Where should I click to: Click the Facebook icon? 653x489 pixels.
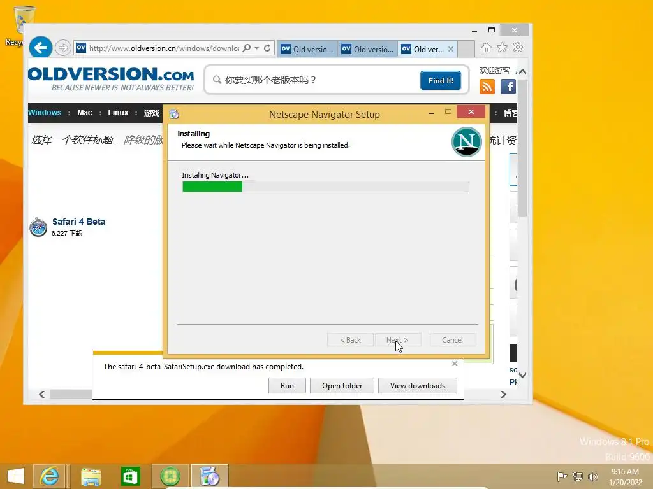point(508,87)
